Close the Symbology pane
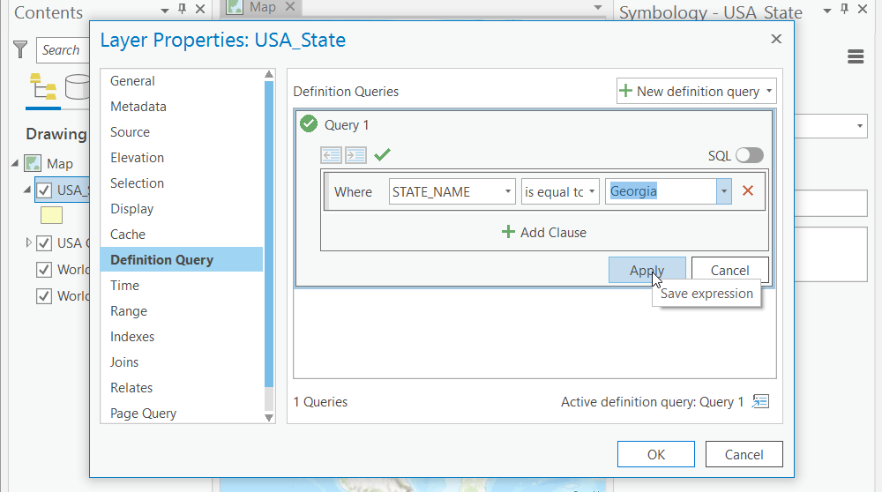Viewport: 882px width, 492px height. (x=863, y=9)
